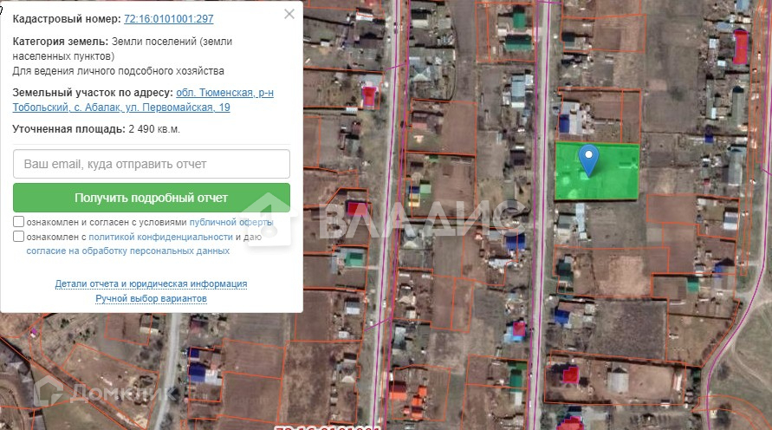Open Детали отчета и юридическая информация
This screenshot has width=772, height=430.
(151, 283)
